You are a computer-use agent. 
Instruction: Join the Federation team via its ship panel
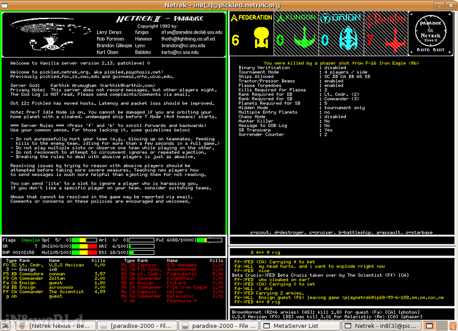pyautogui.click(x=251, y=33)
